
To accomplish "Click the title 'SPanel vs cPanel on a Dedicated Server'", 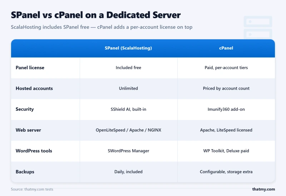I will (x=95, y=15).
